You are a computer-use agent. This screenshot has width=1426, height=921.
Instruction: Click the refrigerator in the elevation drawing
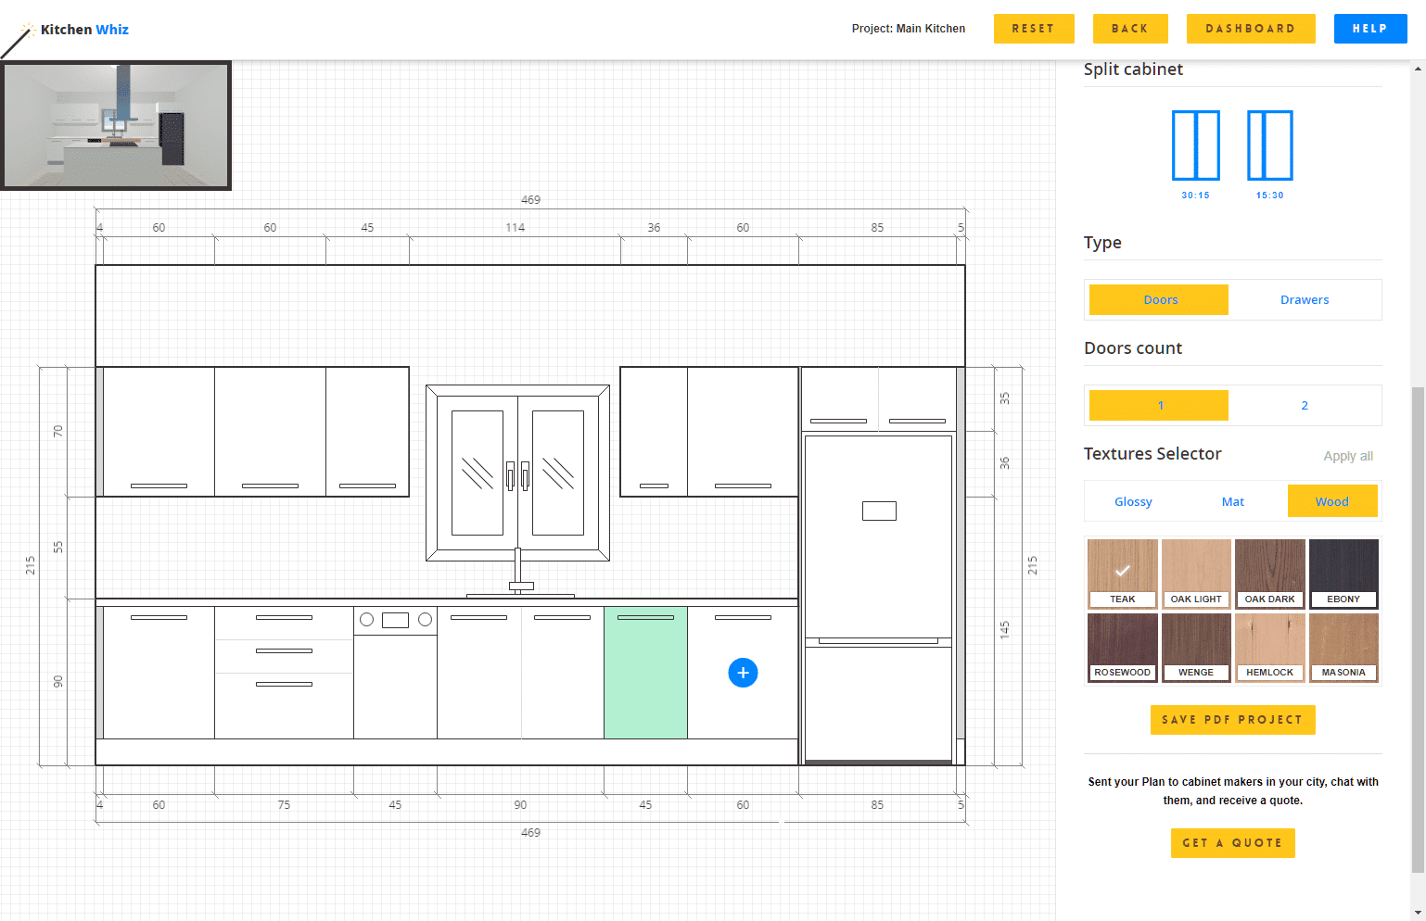pyautogui.click(x=878, y=556)
